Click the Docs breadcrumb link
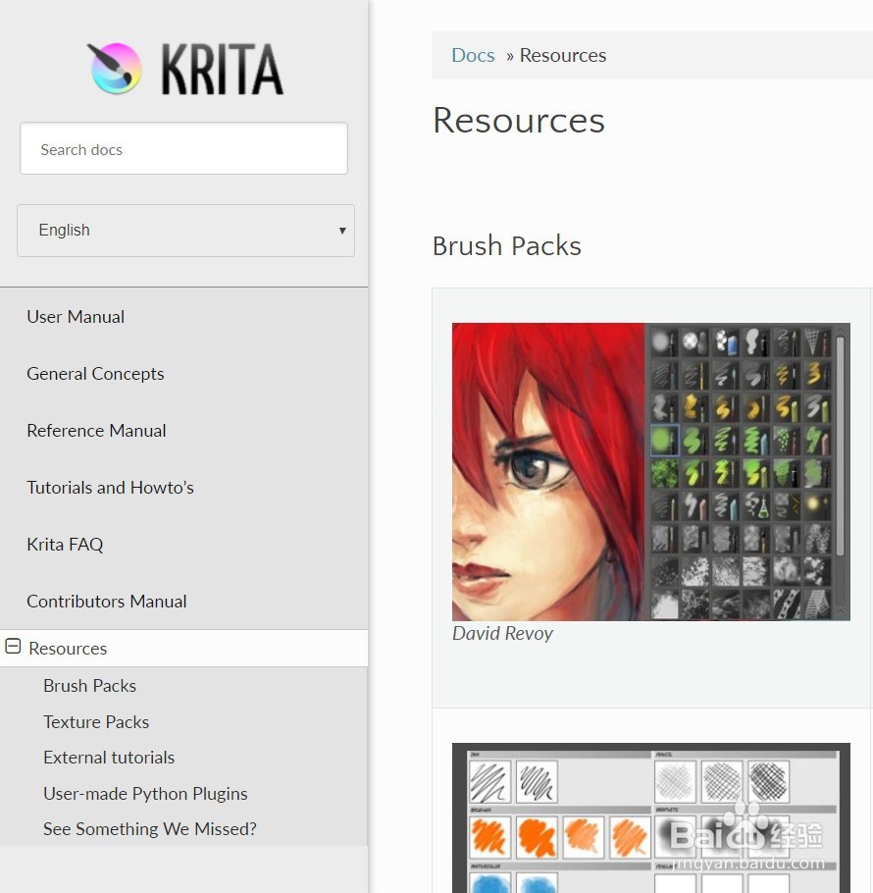873x893 pixels. (x=473, y=55)
